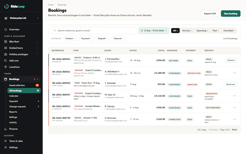Image resolution: width=246 pixels, height=154 pixels.
Task: Click Check in for RB-2026-009051
Action: click(231, 60)
